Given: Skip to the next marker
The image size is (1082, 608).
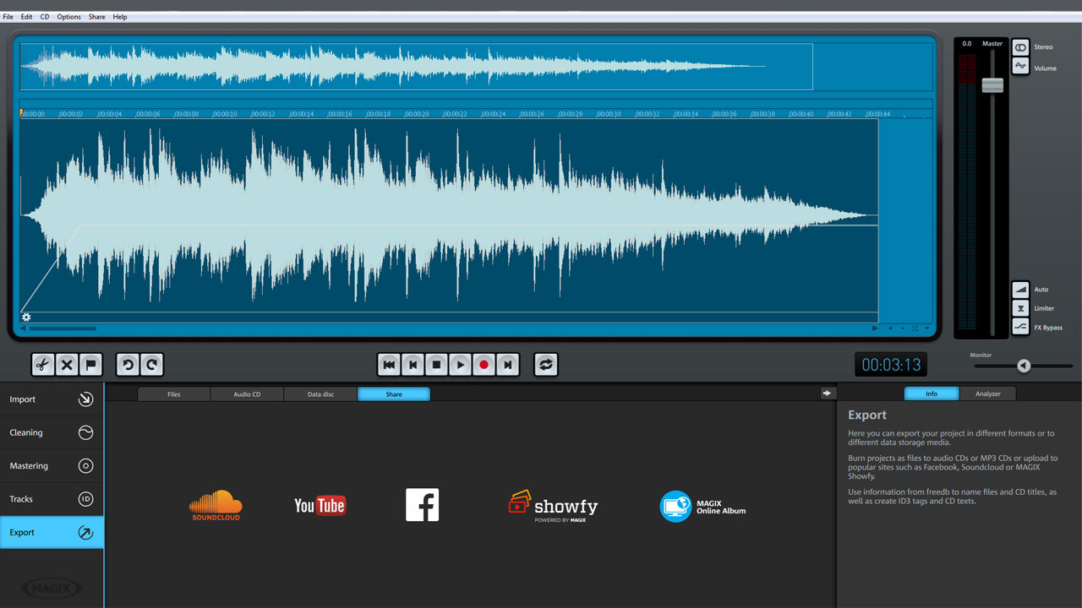Looking at the screenshot, I should point(507,365).
